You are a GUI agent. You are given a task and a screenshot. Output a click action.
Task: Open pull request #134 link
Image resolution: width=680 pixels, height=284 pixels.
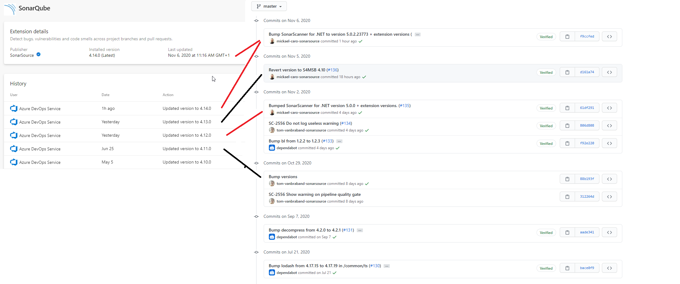[x=346, y=123]
